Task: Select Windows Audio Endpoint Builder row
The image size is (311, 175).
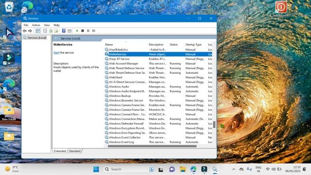Action: pyautogui.click(x=158, y=91)
